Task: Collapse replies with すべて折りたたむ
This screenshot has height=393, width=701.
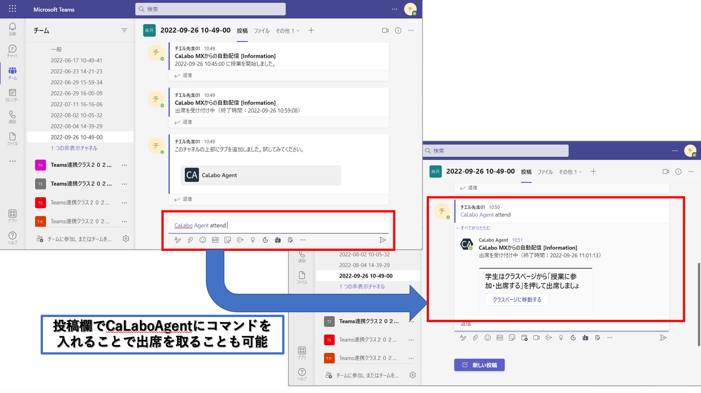Action: tap(475, 228)
